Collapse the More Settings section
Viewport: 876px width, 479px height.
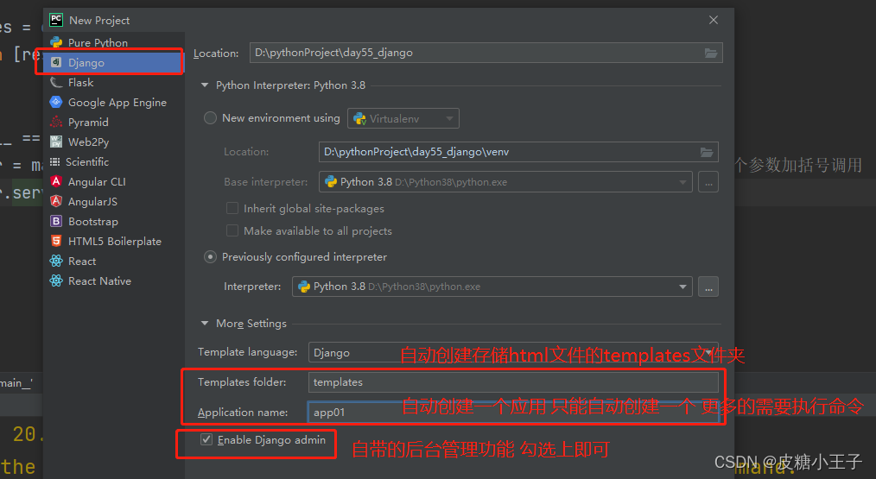click(x=205, y=324)
